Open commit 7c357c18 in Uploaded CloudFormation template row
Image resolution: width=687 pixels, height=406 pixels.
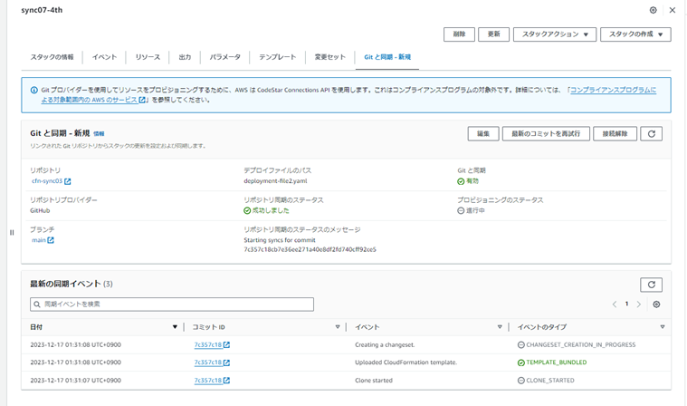point(212,362)
